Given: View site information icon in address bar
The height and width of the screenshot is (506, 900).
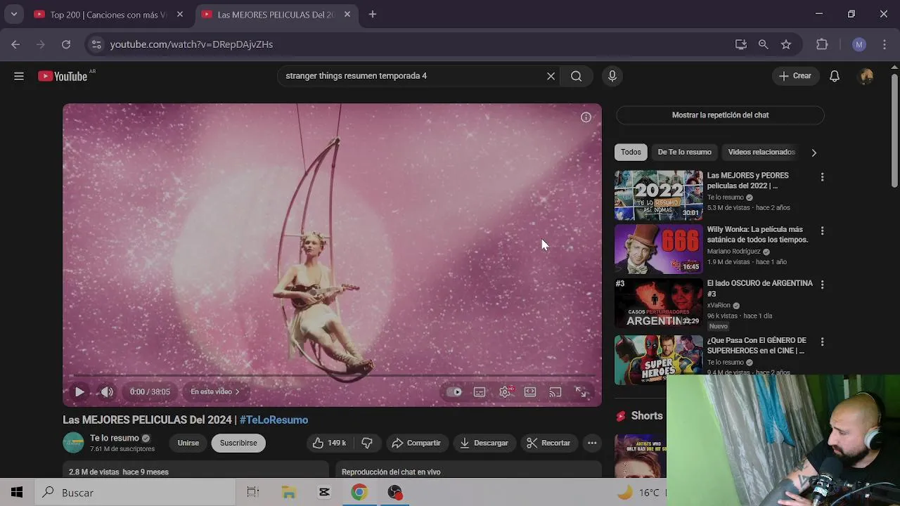Looking at the screenshot, I should point(97,44).
